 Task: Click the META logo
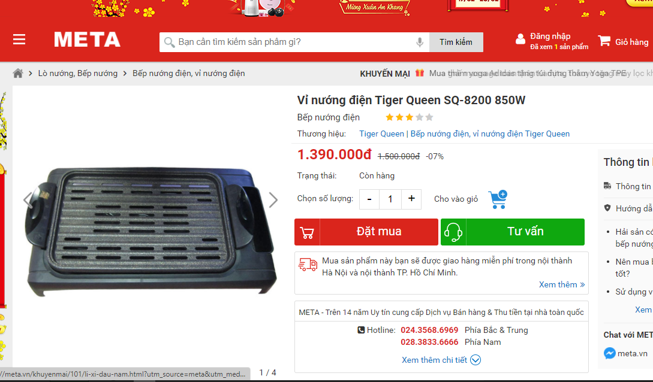point(88,40)
